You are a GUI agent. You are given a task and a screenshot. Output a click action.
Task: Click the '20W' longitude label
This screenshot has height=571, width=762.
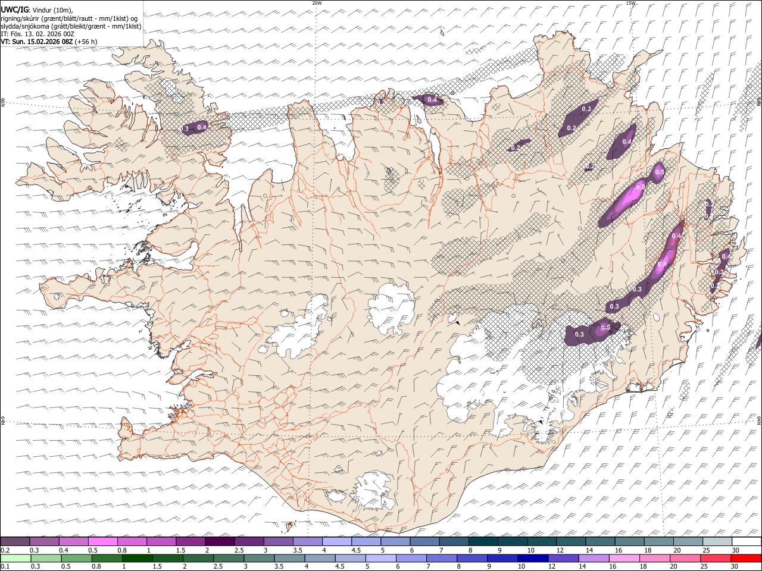(x=317, y=3)
